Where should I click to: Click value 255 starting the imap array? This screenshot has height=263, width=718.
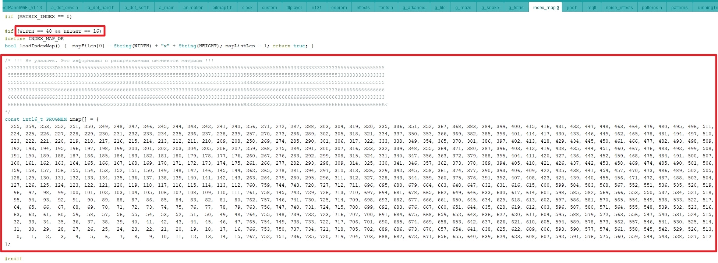[15, 127]
